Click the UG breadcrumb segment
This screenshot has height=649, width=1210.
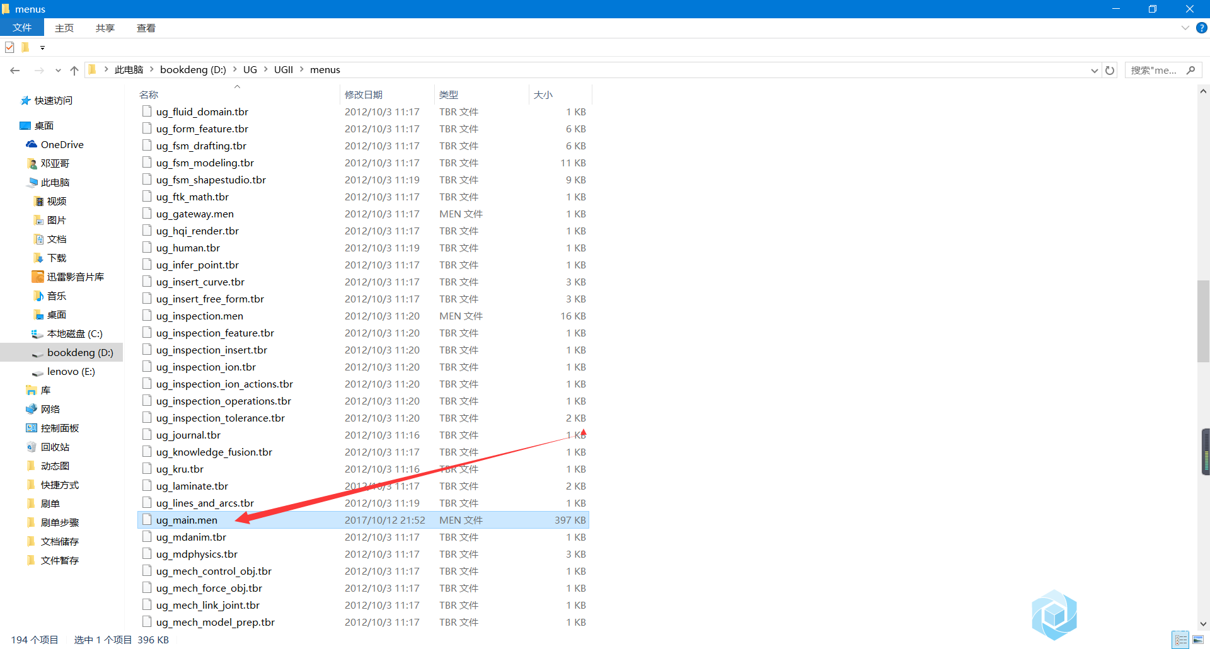[250, 70]
